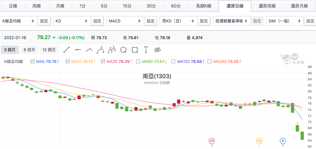Select the ABC wave pattern tool
The image size is (316, 149).
100,49
